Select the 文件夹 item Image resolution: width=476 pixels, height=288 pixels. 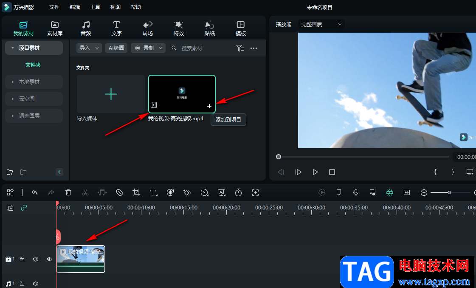tap(33, 65)
